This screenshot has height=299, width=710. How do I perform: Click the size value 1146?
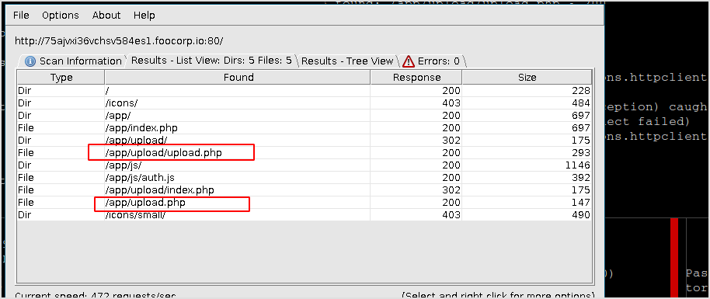point(577,165)
